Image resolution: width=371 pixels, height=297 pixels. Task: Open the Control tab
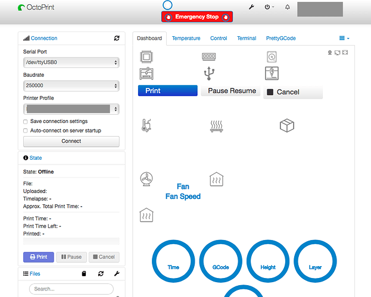point(219,38)
